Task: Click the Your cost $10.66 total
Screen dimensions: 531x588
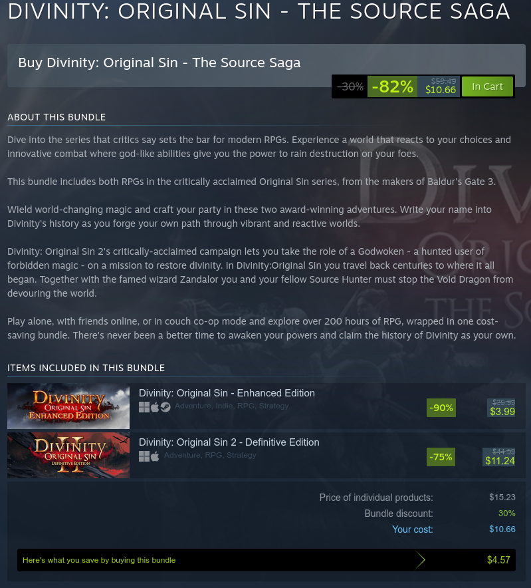Action: (x=502, y=529)
